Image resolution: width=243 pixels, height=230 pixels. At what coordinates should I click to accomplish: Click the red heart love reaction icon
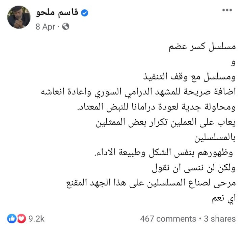(21, 219)
